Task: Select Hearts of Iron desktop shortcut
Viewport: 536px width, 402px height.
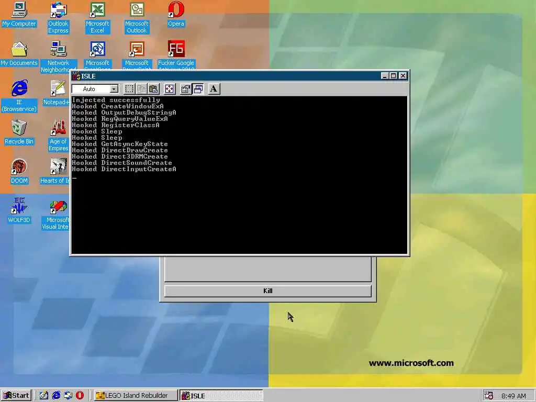Action: 55,172
